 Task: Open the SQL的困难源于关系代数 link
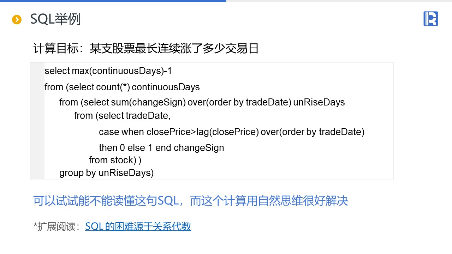[x=138, y=226]
